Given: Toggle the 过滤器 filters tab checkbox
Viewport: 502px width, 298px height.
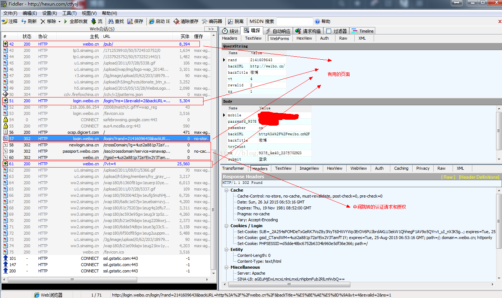Looking at the screenshot, I should click(328, 31).
